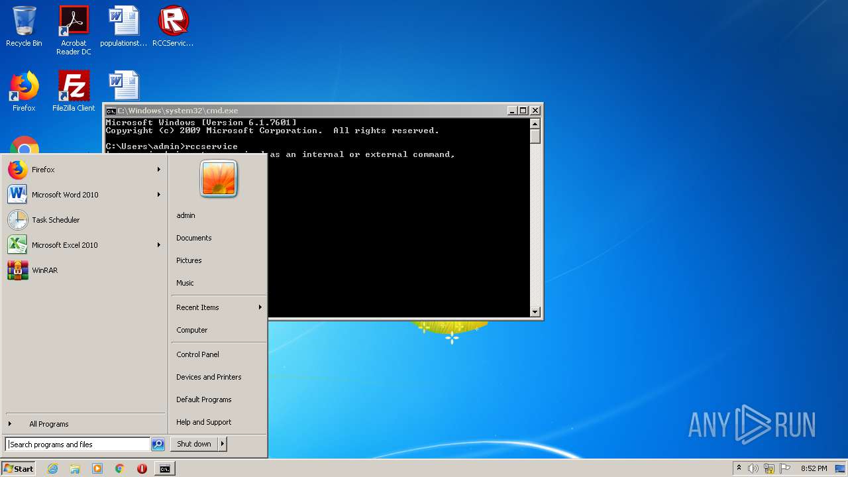Open shut down options arrow
This screenshot has height=477, width=848.
223,444
